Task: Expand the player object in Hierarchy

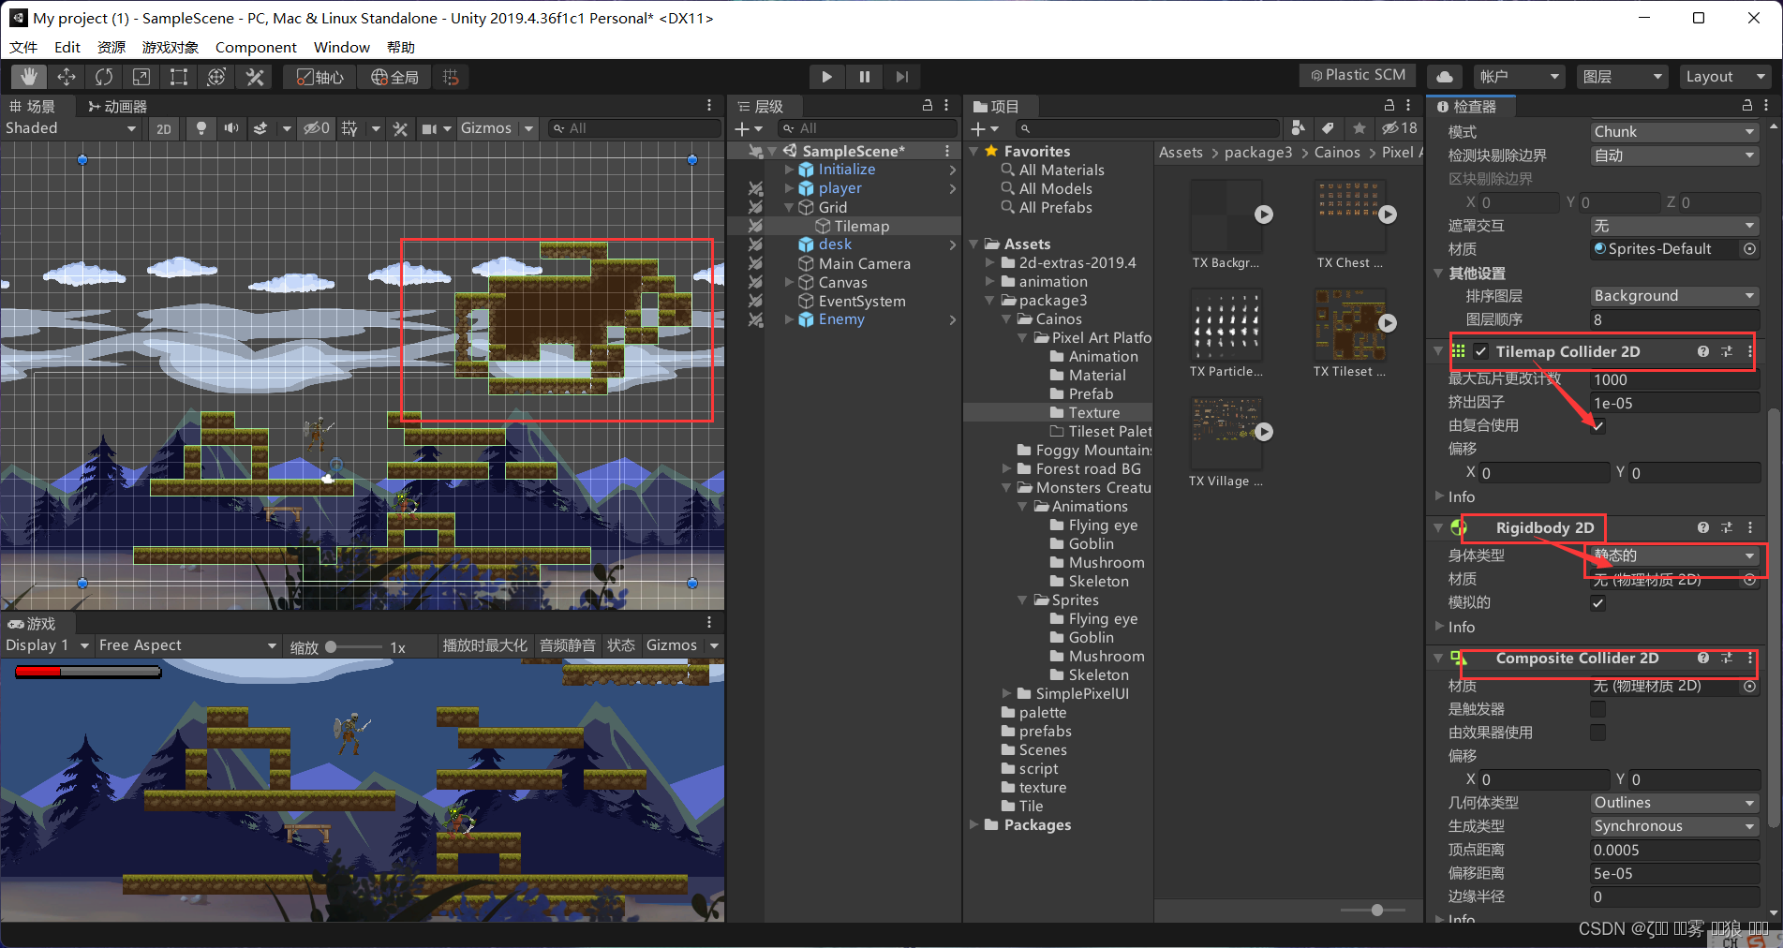Action: [789, 188]
